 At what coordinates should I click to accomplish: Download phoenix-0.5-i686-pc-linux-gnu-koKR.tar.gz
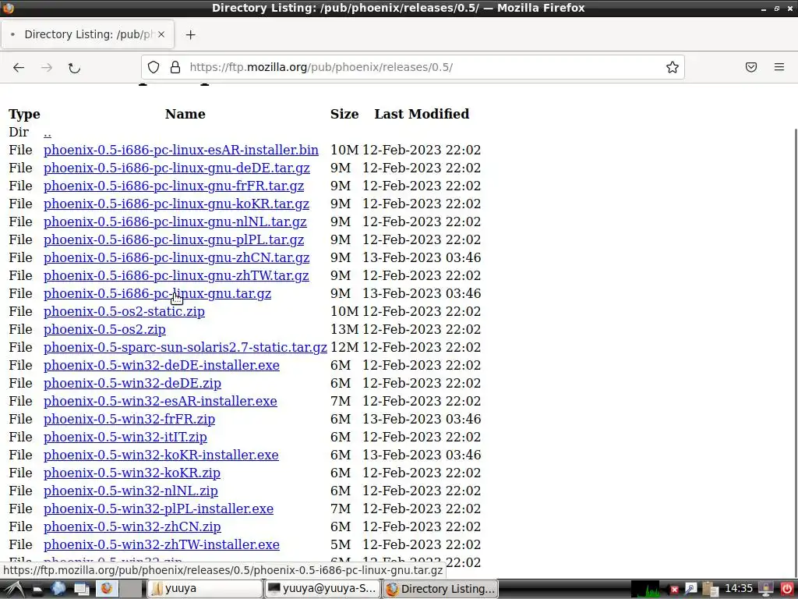(176, 204)
